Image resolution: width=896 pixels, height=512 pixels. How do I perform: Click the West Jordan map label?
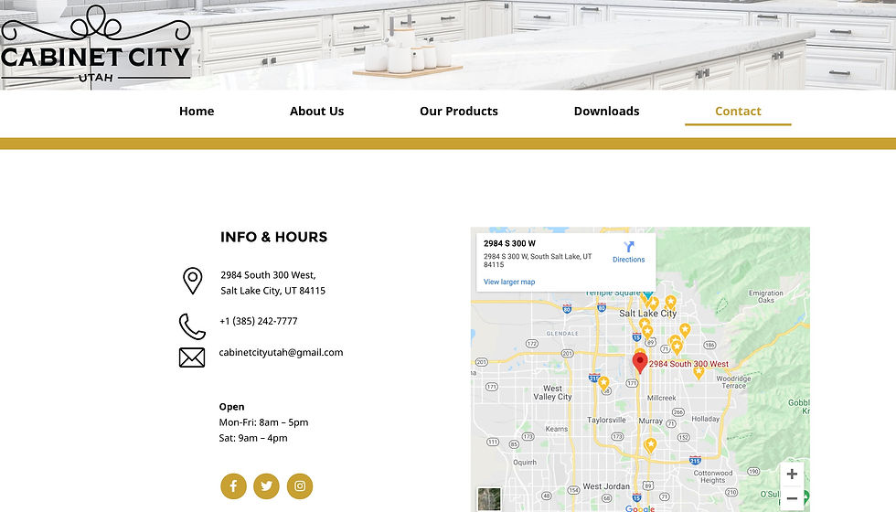tap(605, 486)
